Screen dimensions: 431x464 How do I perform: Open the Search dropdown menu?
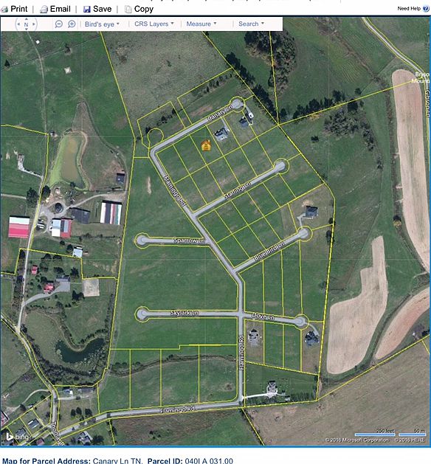coord(252,24)
